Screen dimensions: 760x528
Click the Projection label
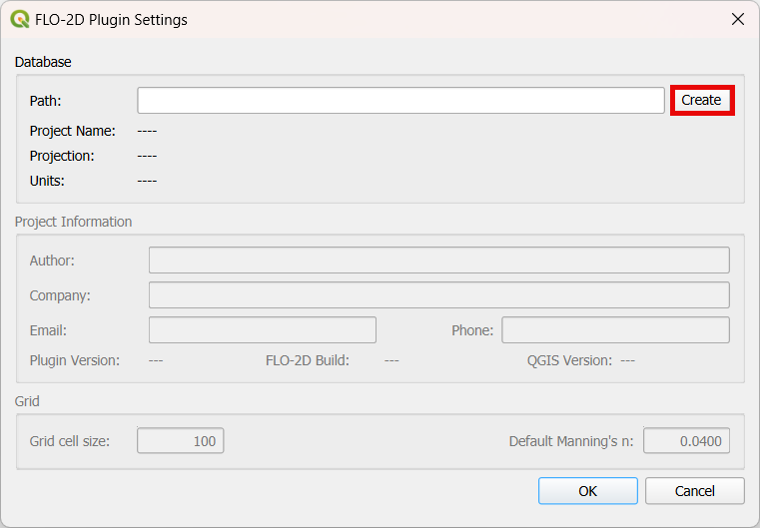(62, 156)
